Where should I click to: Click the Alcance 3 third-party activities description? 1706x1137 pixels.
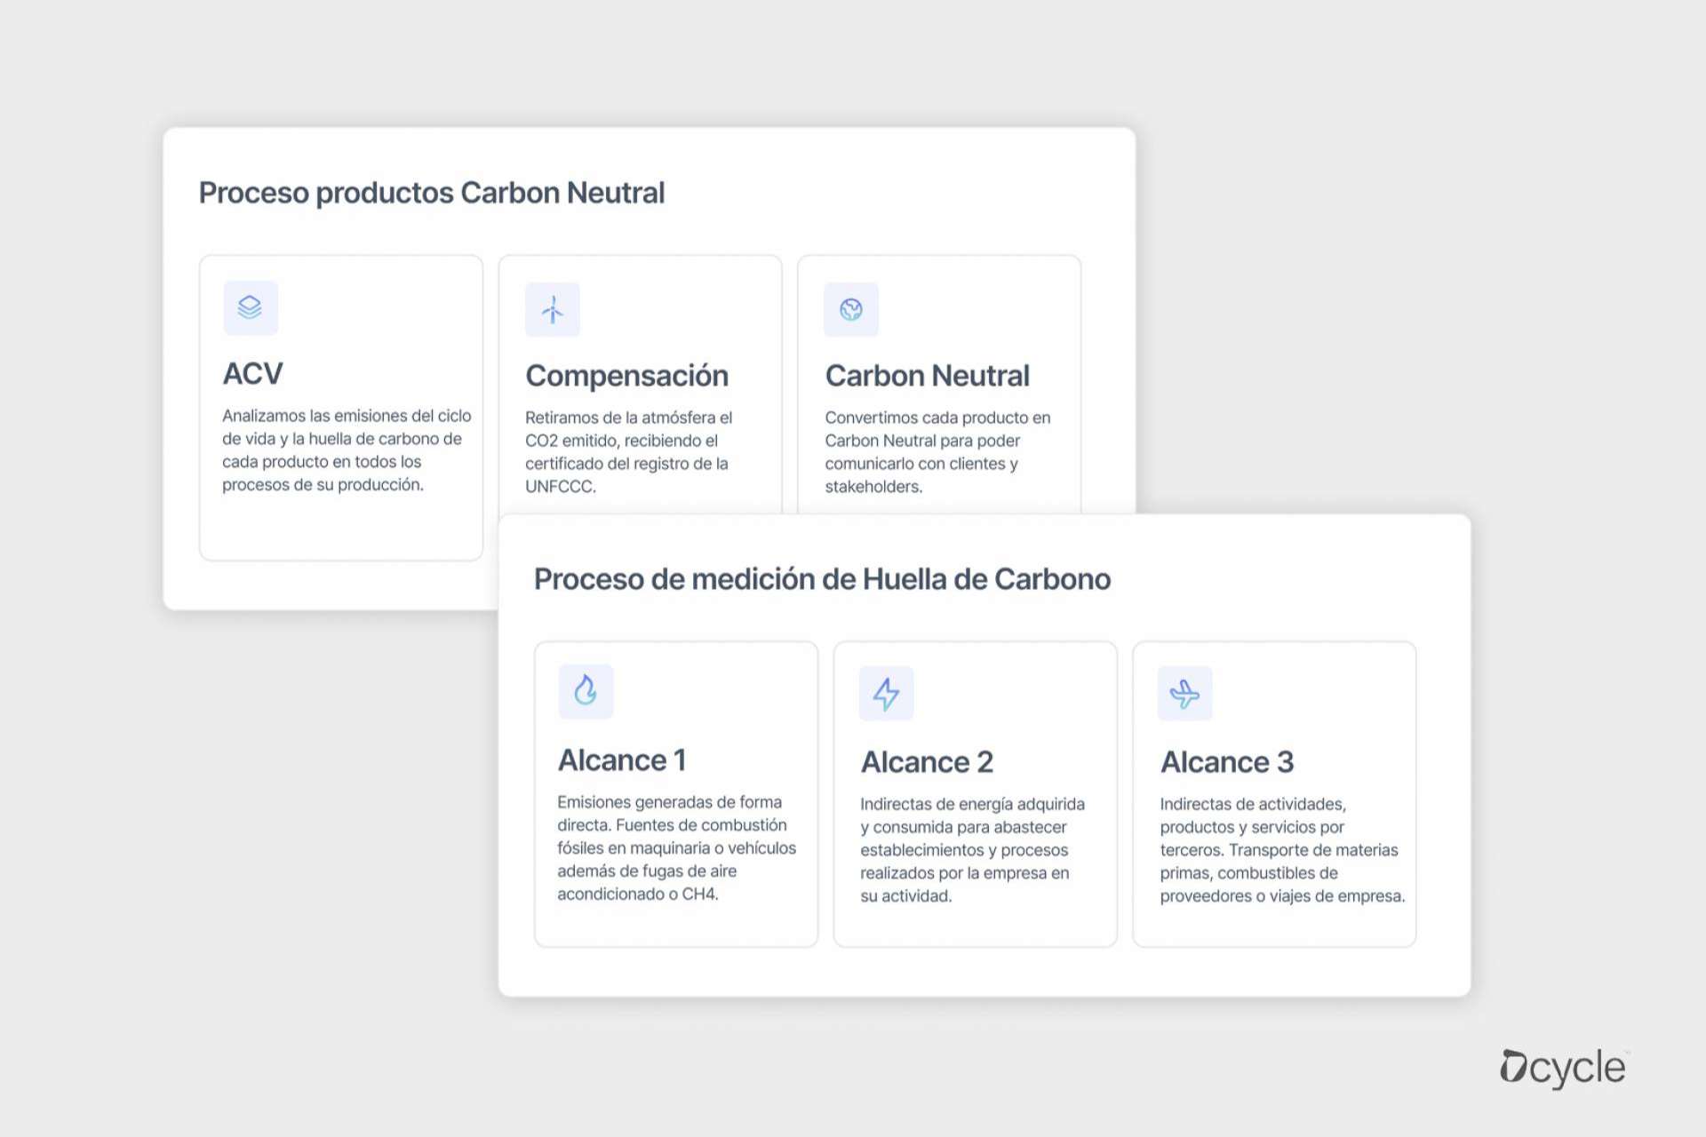[x=1281, y=850]
